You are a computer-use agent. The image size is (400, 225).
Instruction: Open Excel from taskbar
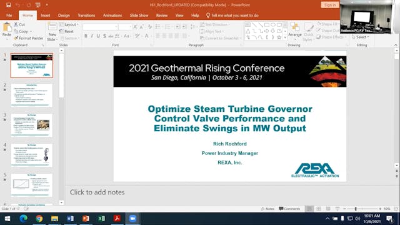click(x=101, y=219)
